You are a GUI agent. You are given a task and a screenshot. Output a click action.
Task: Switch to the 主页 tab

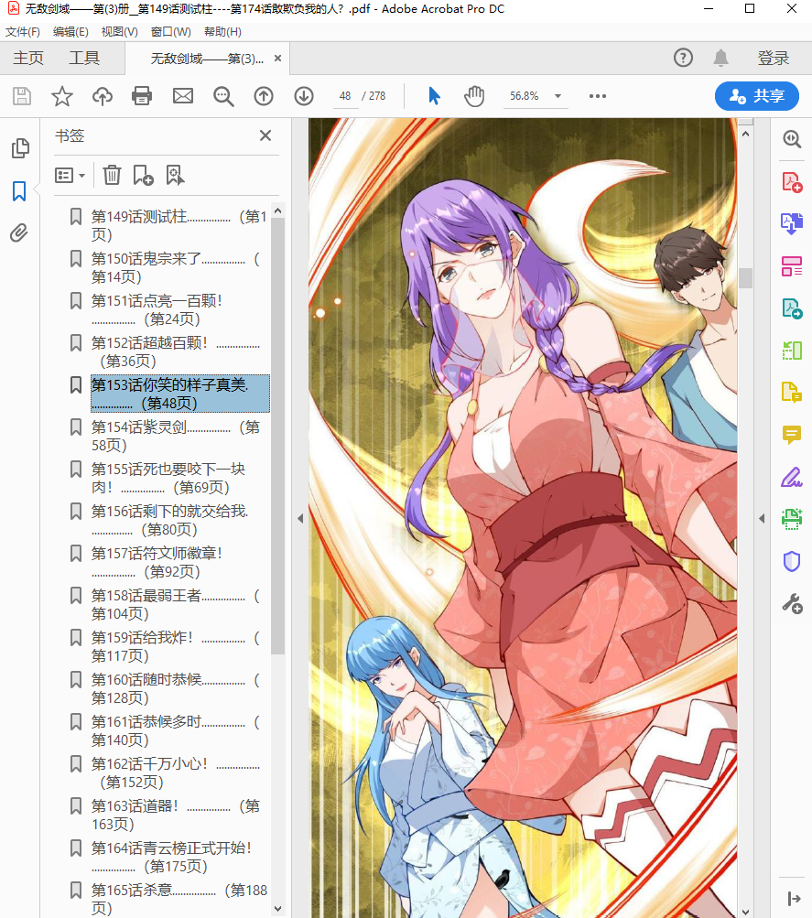(x=28, y=58)
